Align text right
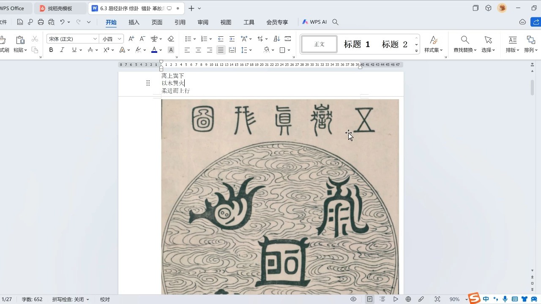 209,50
